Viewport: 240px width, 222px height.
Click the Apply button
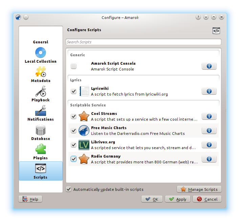pos(178,199)
